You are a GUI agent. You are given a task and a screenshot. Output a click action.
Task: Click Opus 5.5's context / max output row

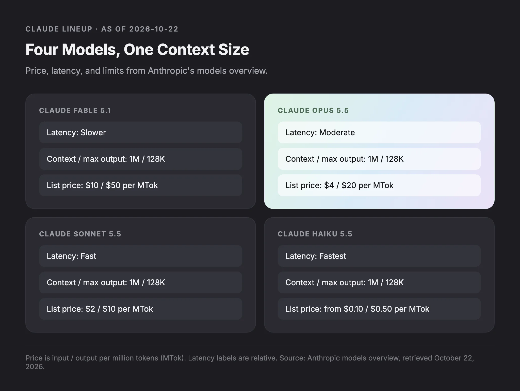tap(379, 159)
